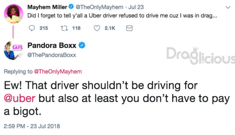This screenshot has width=235, height=135.
Task: Follow the pink @TheOnlyMayhem reply link
Action: (x=58, y=72)
